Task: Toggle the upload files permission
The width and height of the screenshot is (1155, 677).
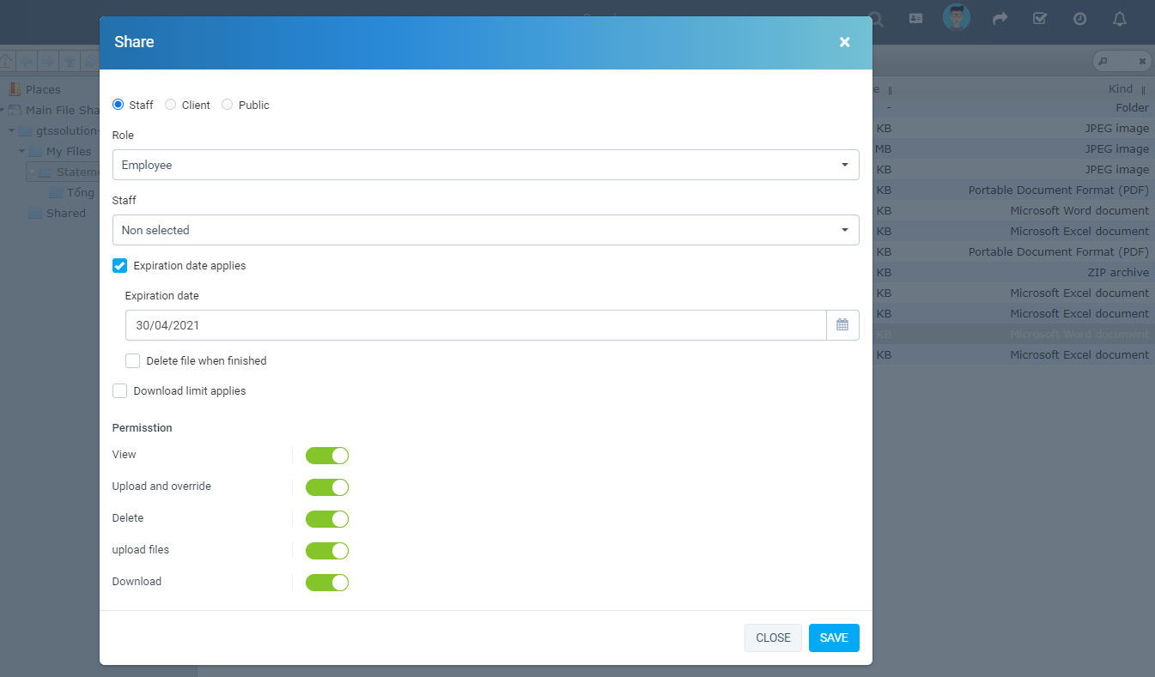Action: pos(327,551)
